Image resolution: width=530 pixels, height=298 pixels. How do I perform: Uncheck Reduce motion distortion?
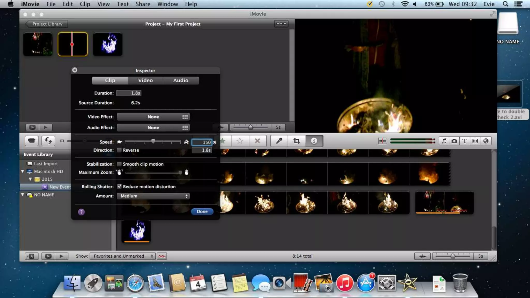pyautogui.click(x=119, y=187)
